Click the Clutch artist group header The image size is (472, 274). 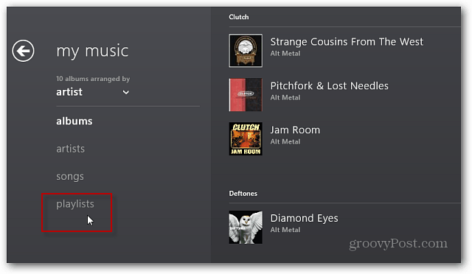[x=239, y=17]
